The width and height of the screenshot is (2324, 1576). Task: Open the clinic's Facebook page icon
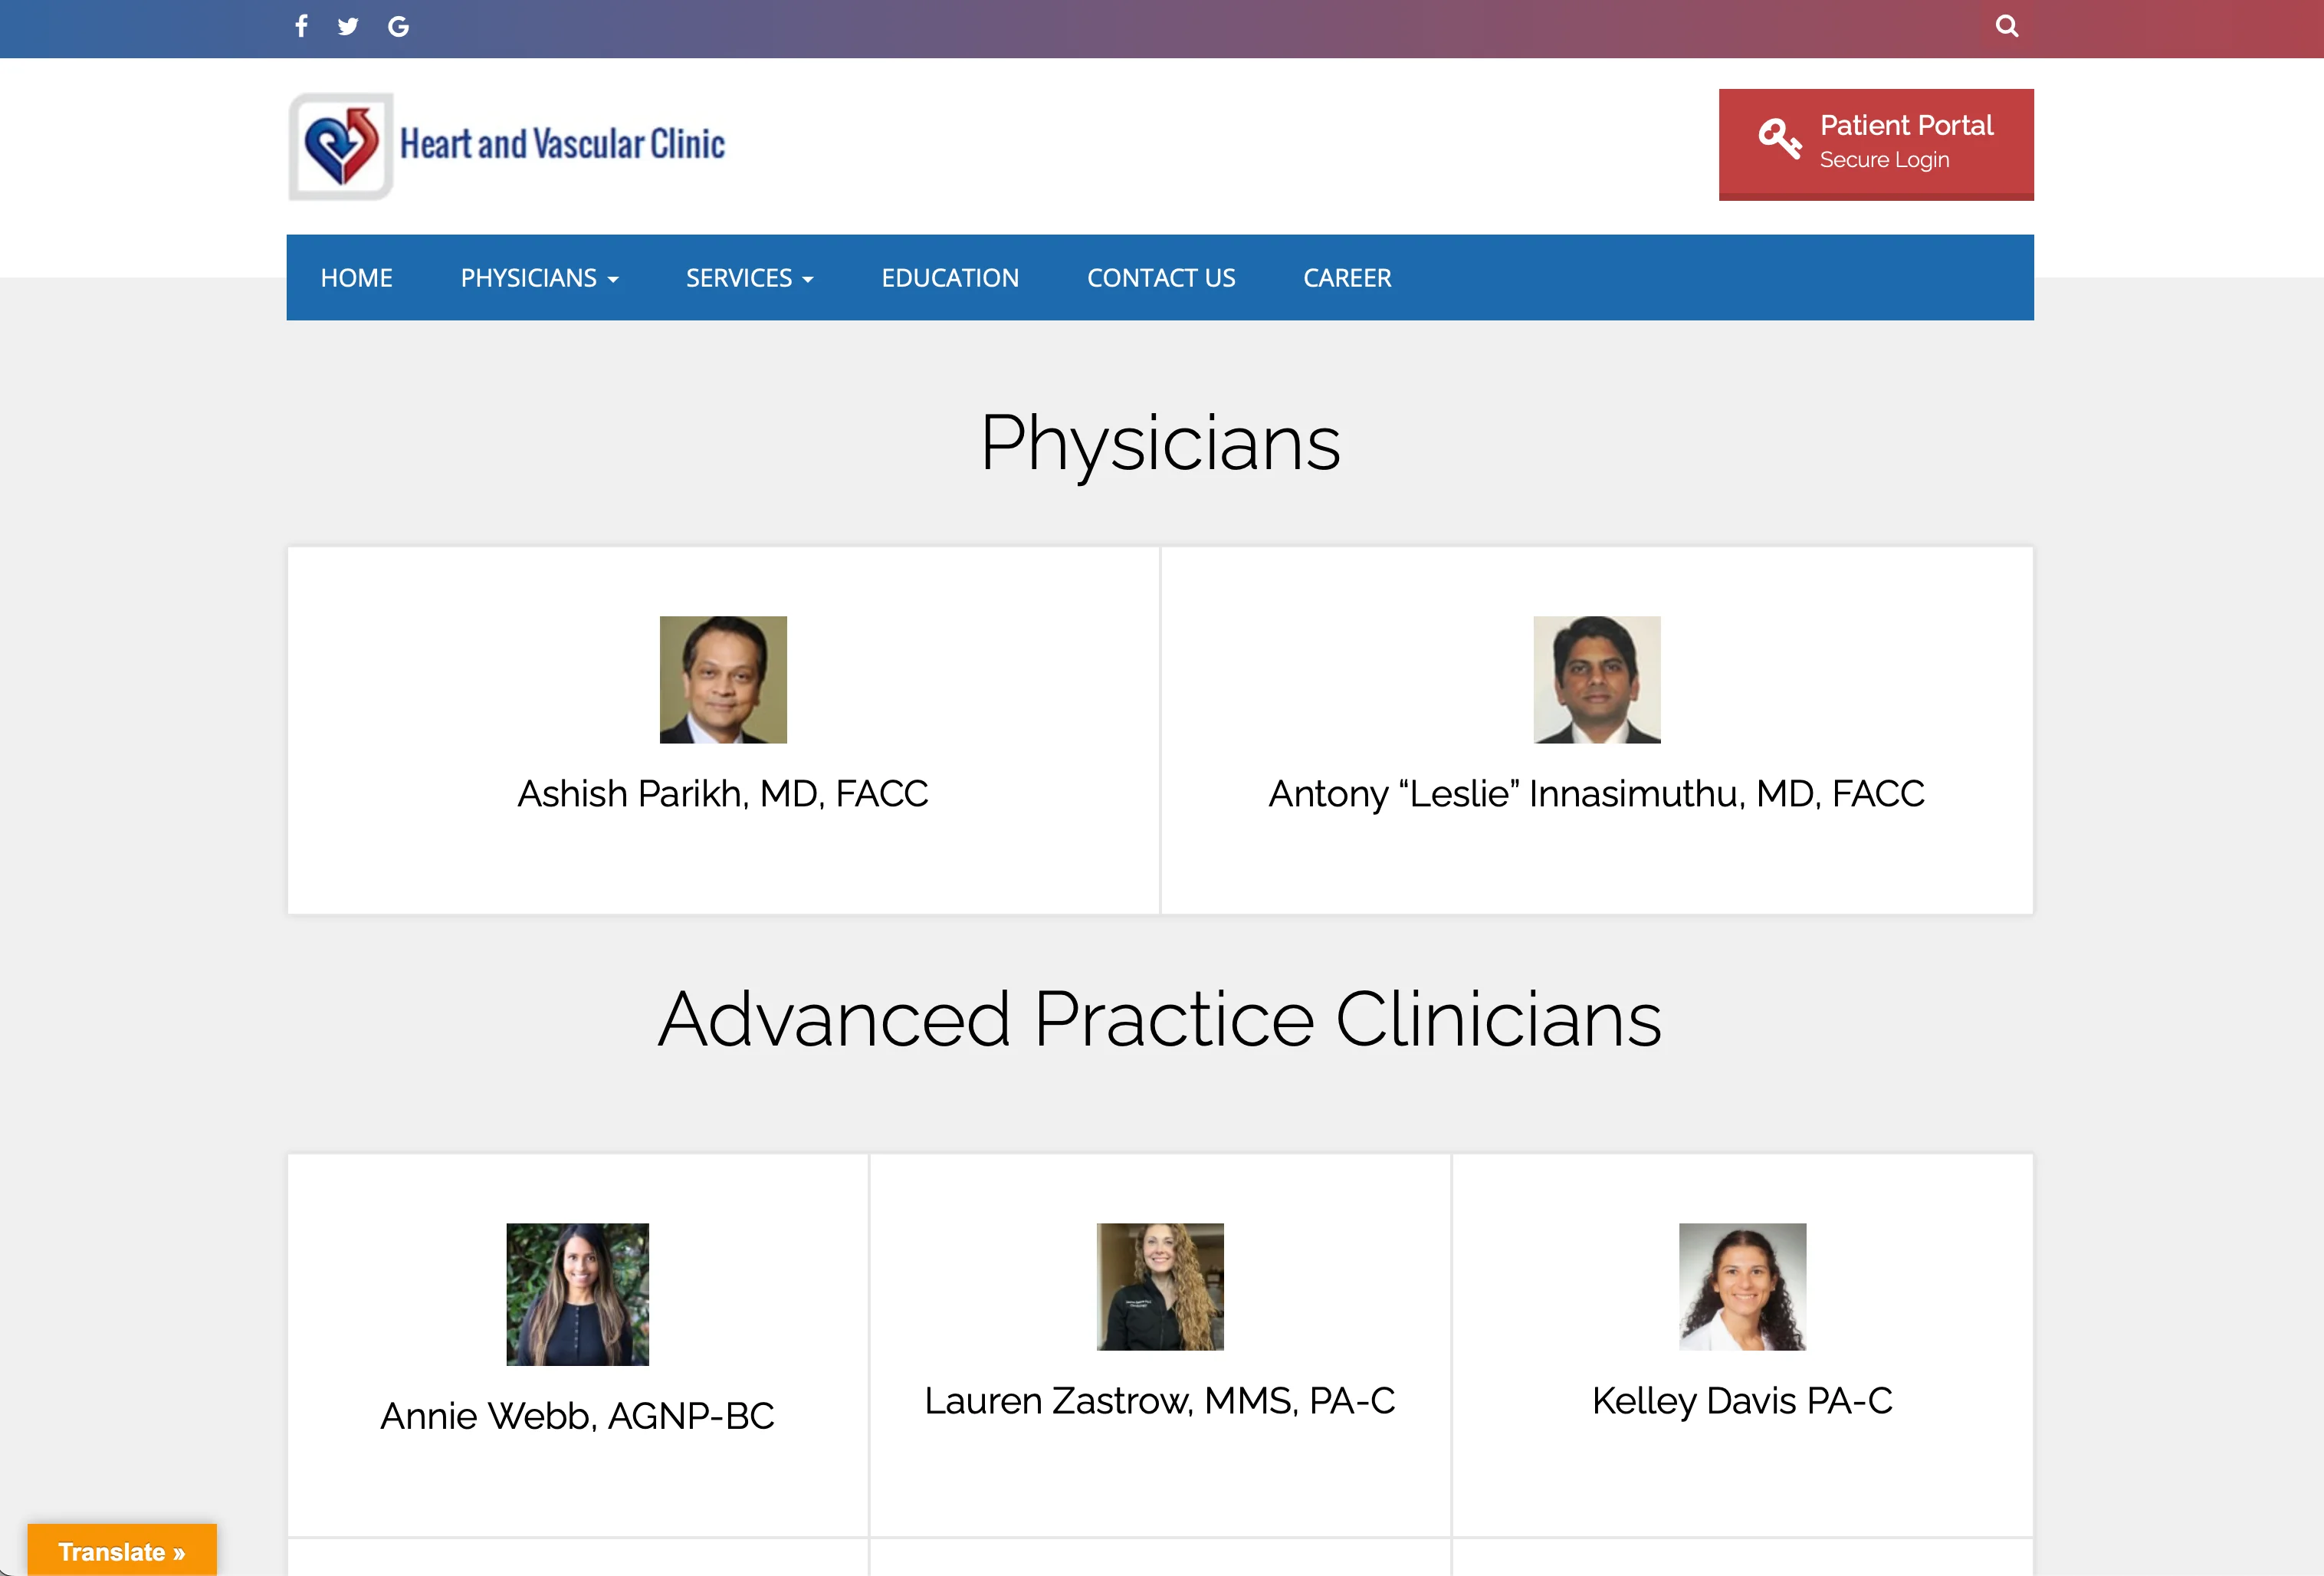(301, 26)
